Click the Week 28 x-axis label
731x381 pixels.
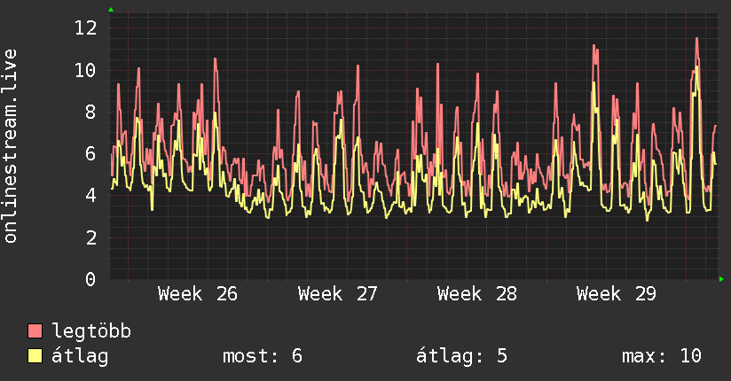tap(477, 294)
